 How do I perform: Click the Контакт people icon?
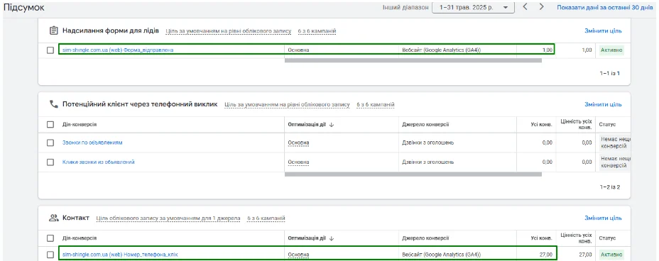53,218
